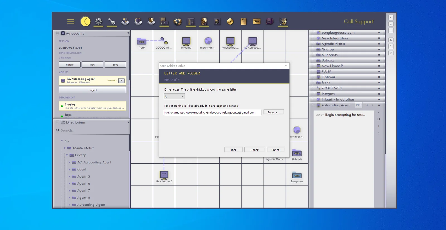Expand the Agent_3 tree folder
446x230 pixels.
69,176
